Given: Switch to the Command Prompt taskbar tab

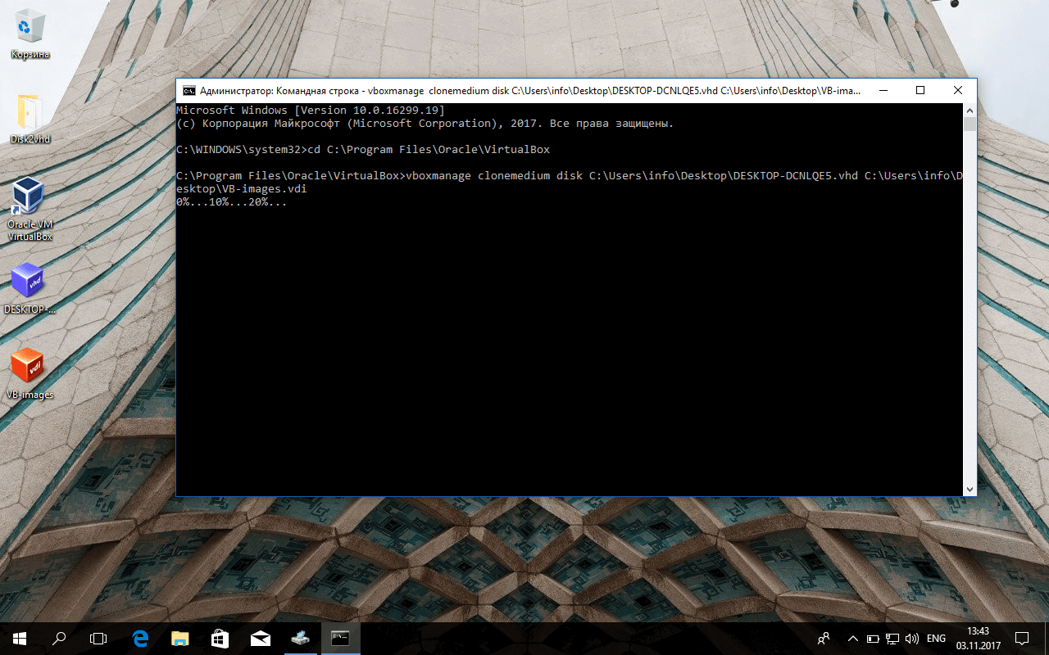Looking at the screenshot, I should [x=340, y=639].
